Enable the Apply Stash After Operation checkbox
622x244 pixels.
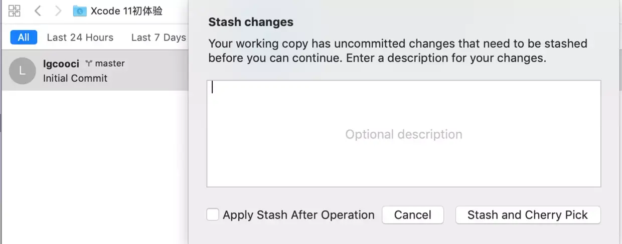(x=213, y=215)
